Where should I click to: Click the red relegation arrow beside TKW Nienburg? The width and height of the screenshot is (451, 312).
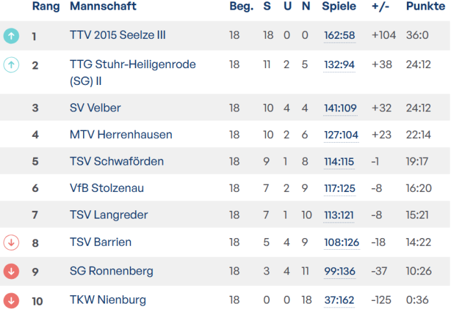pos(11,300)
